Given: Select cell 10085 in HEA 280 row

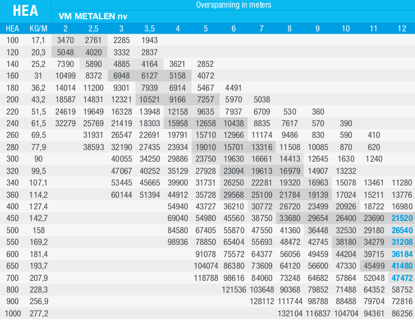Looking at the screenshot, I should click(318, 147).
